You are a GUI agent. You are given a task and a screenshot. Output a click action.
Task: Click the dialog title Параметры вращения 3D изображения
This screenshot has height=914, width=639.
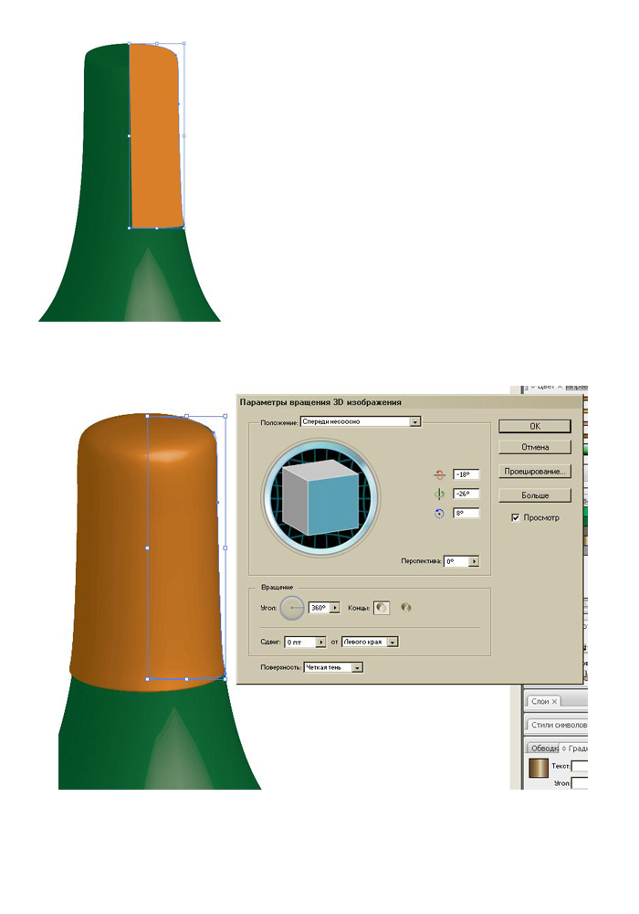[320, 402]
